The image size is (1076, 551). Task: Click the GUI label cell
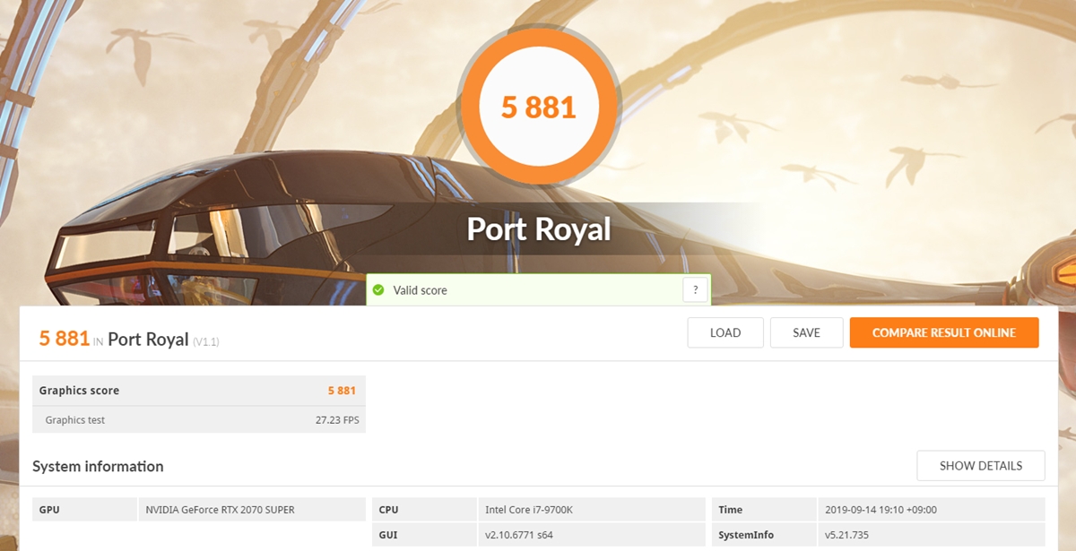click(423, 536)
